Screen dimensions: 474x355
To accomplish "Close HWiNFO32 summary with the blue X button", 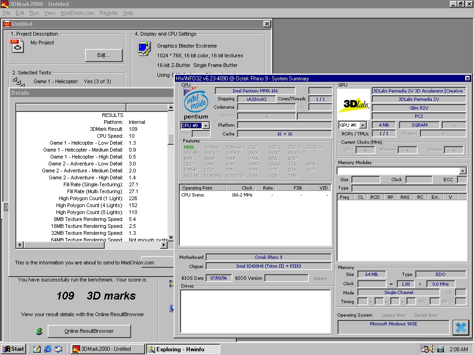I will (461, 328).
